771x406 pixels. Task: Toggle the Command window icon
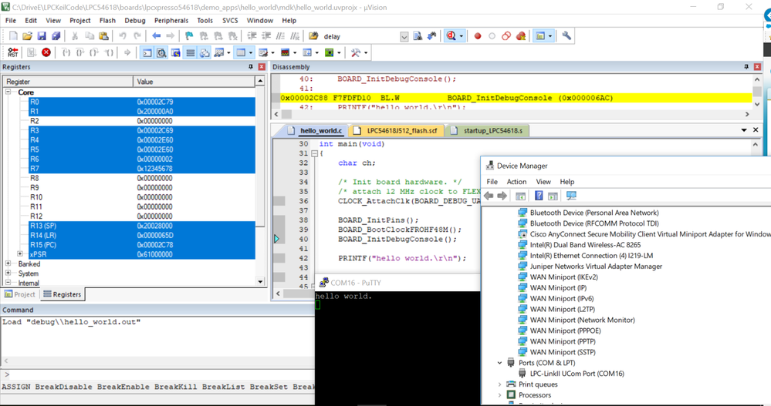click(x=147, y=52)
